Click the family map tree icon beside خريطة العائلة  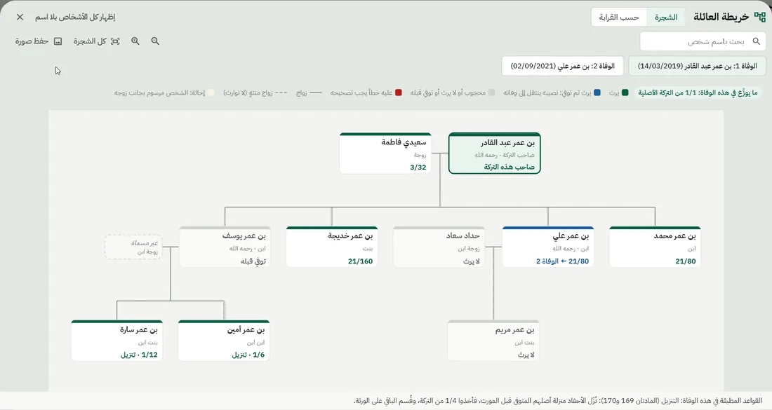[x=759, y=17]
